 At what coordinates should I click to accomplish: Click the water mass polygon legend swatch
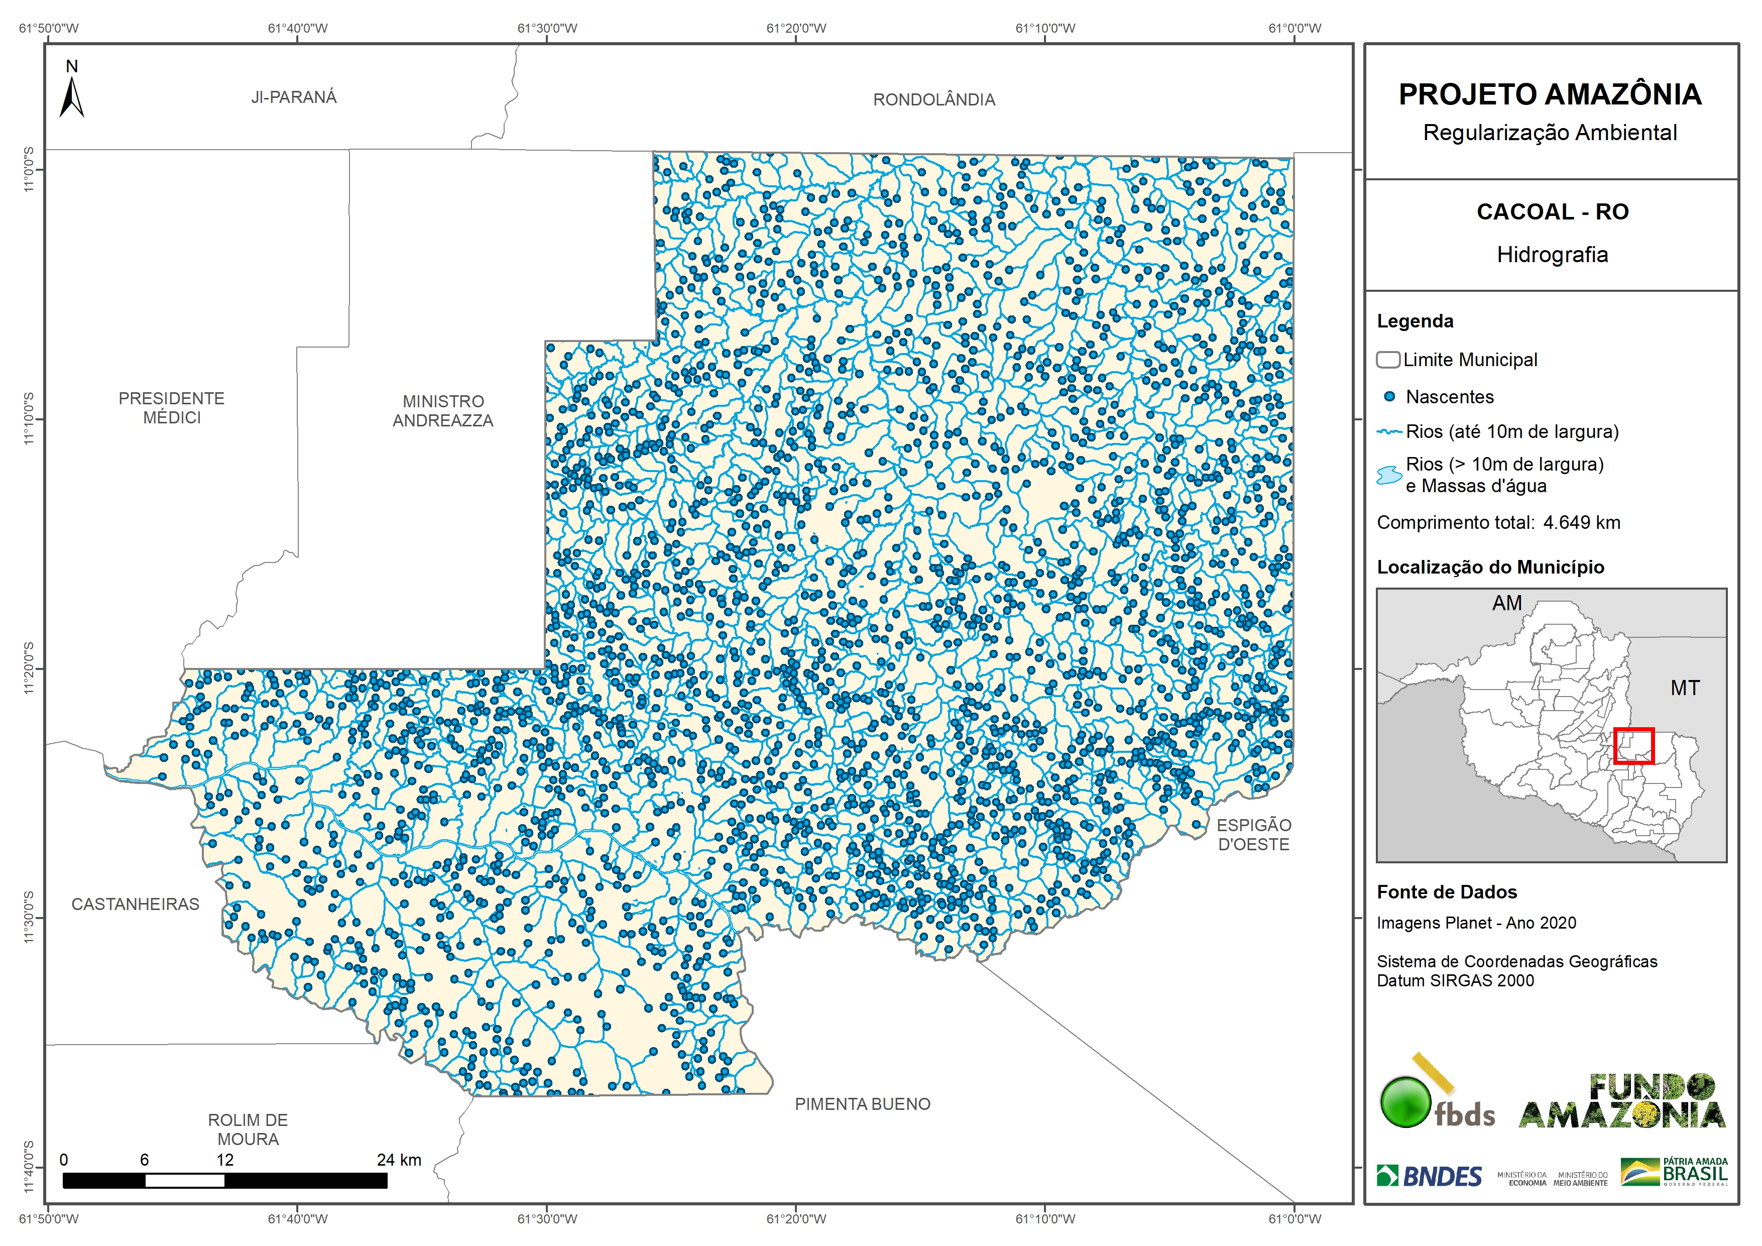point(1389,475)
